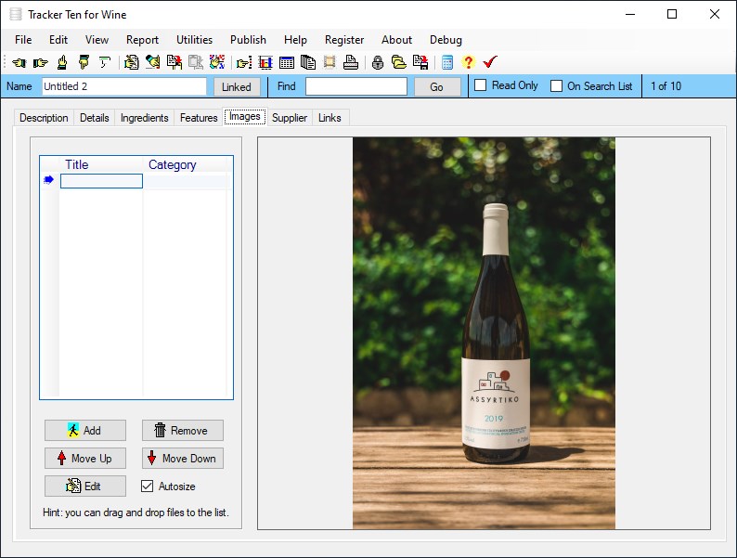
Task: Click the red checkmark toolbar icon
Action: point(490,63)
